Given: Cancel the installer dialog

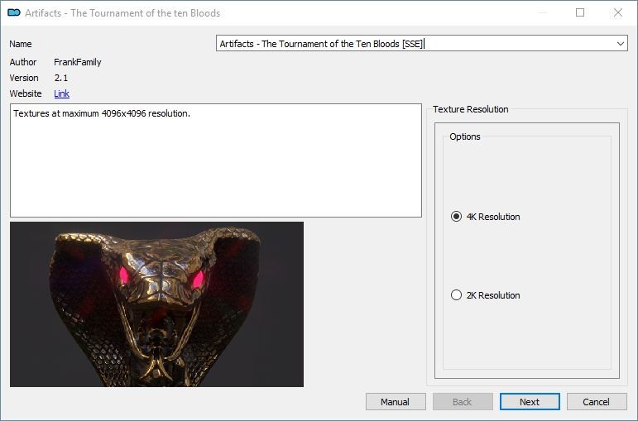Looking at the screenshot, I should tap(597, 402).
